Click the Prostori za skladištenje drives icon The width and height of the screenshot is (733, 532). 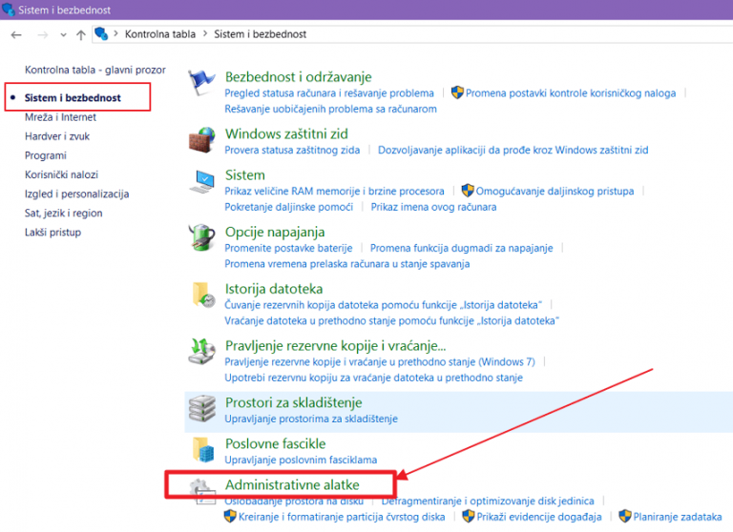202,408
